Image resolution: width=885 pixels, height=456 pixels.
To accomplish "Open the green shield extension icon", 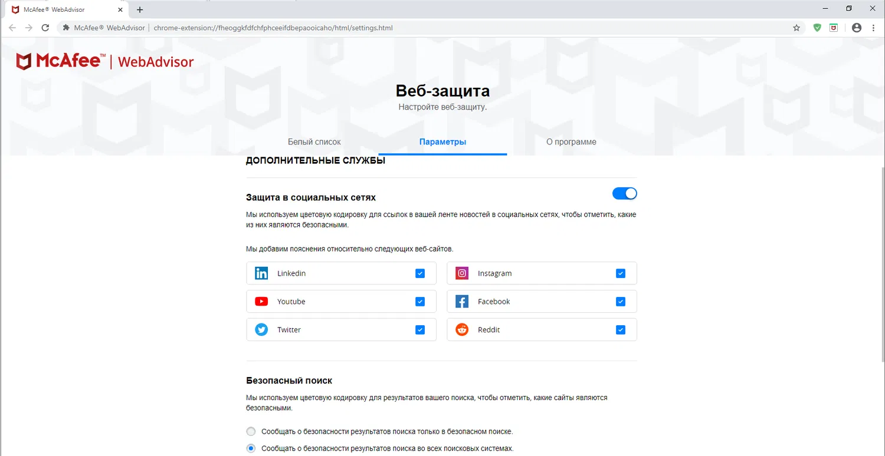I will tap(817, 28).
